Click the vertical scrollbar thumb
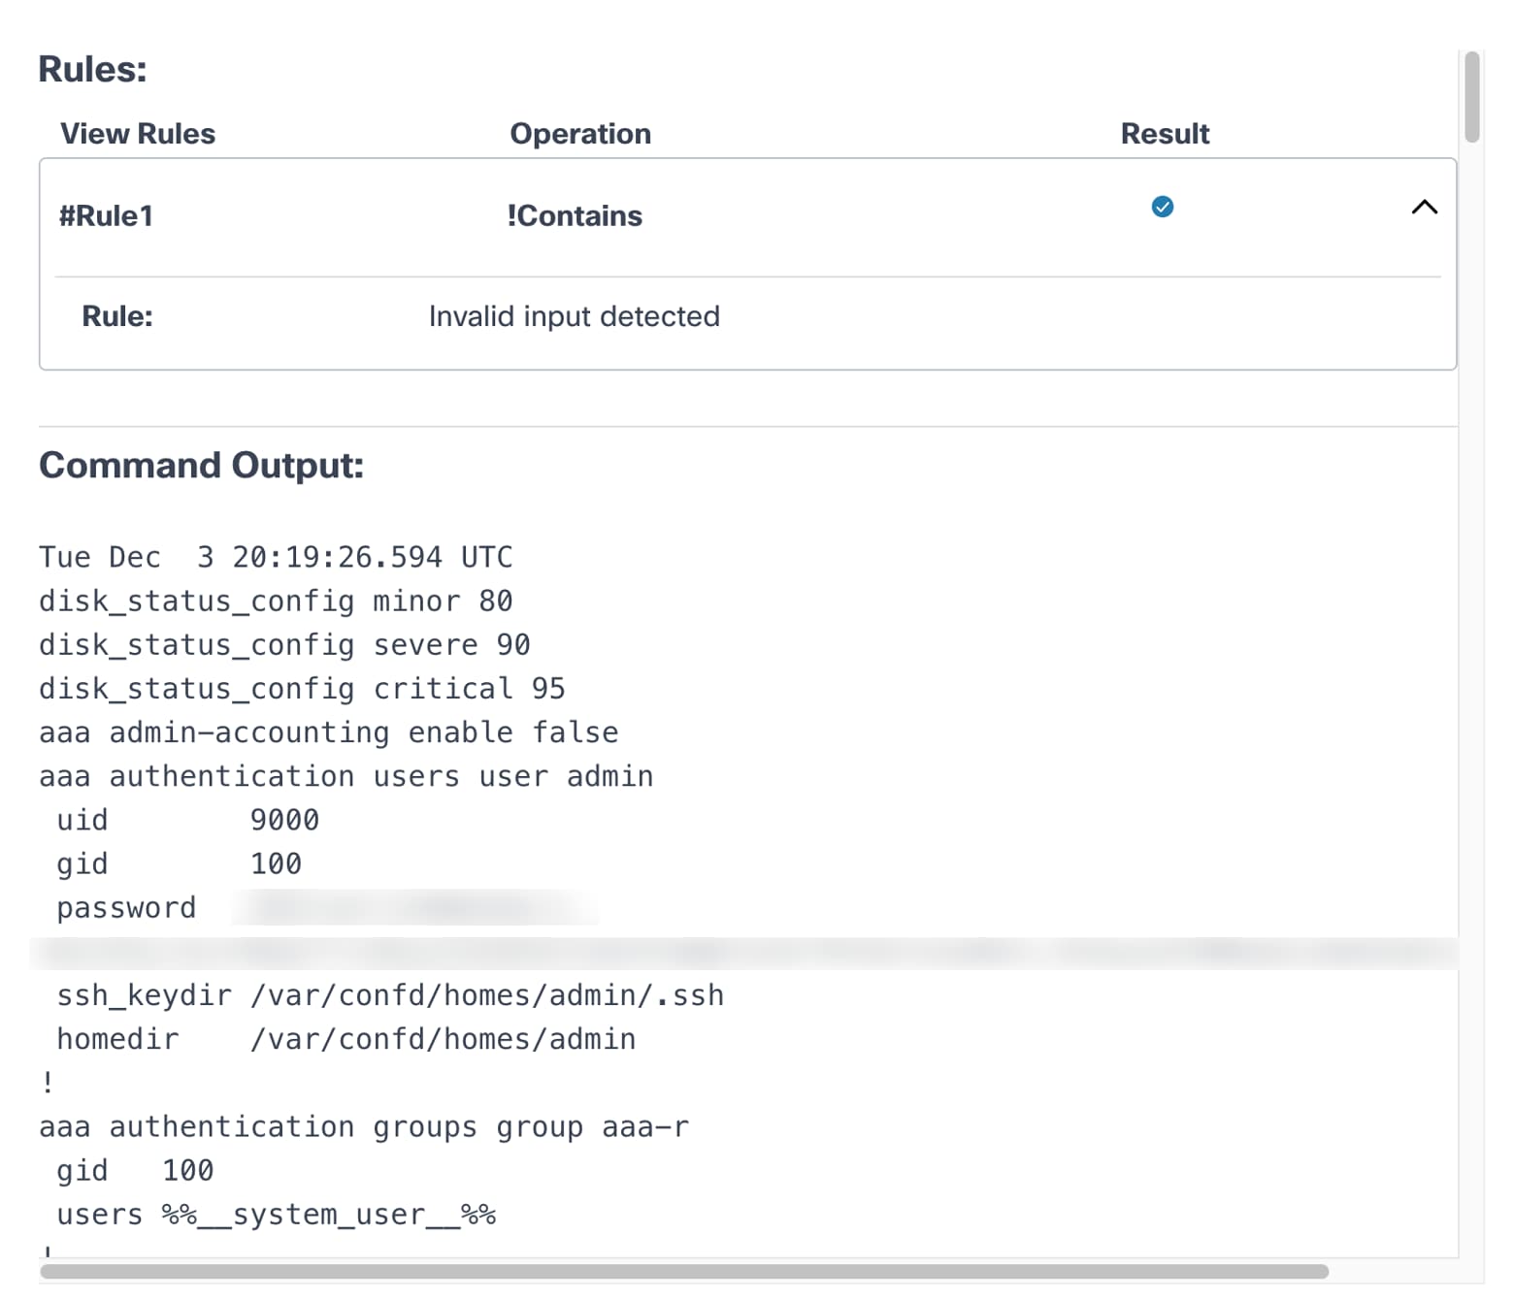Image resolution: width=1514 pixels, height=1300 pixels. [1472, 97]
